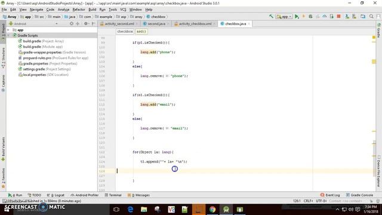Open File Explorer from the taskbar
The image size is (382, 215).
[144, 210]
